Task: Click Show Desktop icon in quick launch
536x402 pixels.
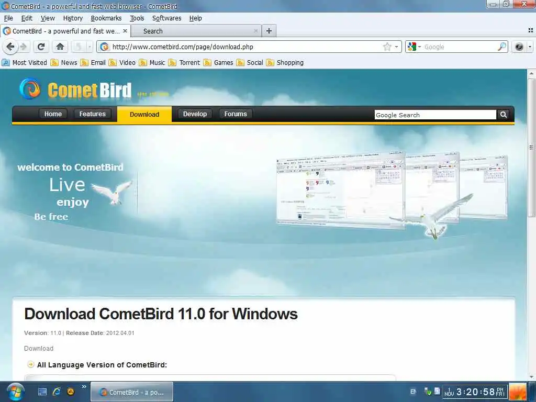Action: click(x=42, y=392)
